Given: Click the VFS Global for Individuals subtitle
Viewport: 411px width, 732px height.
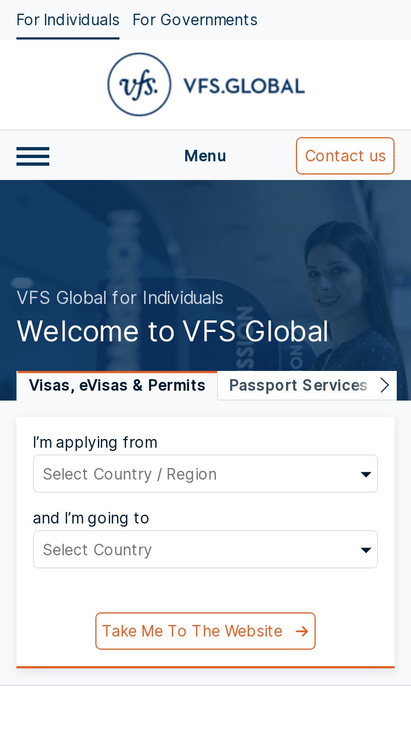Looking at the screenshot, I should [x=120, y=298].
